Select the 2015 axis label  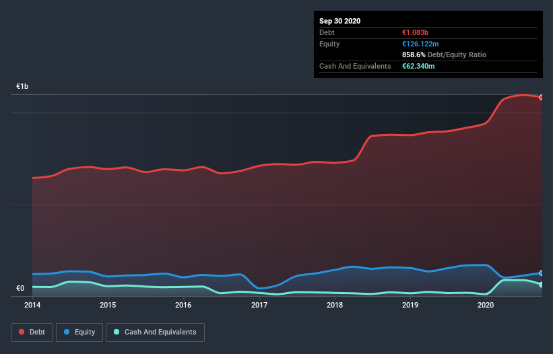108,305
